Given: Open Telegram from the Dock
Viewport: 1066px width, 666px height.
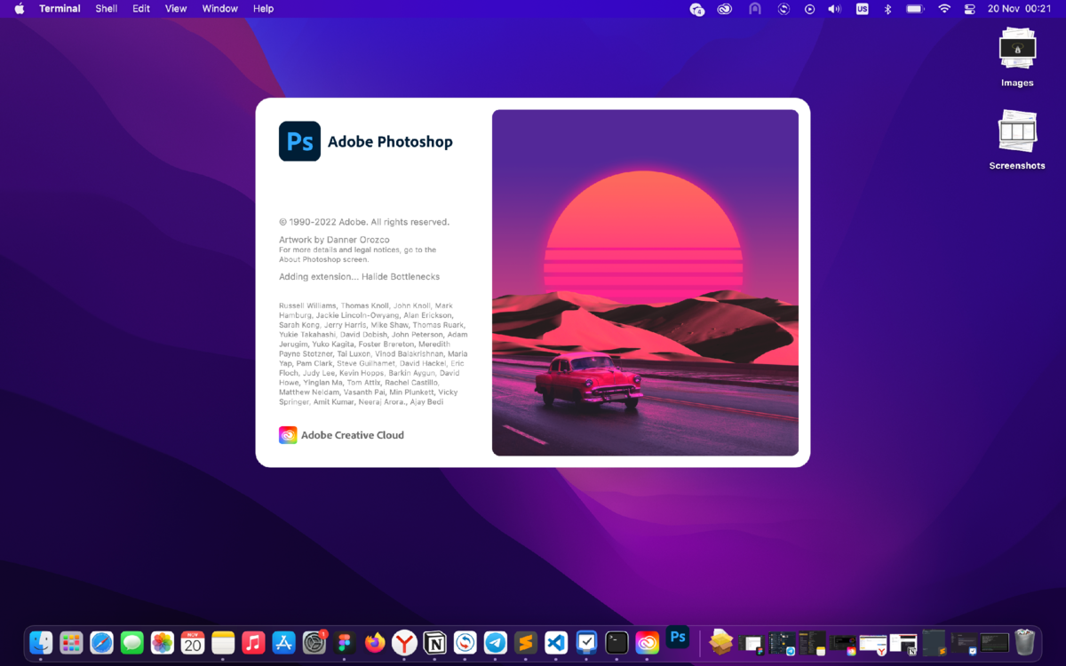Looking at the screenshot, I should (496, 642).
